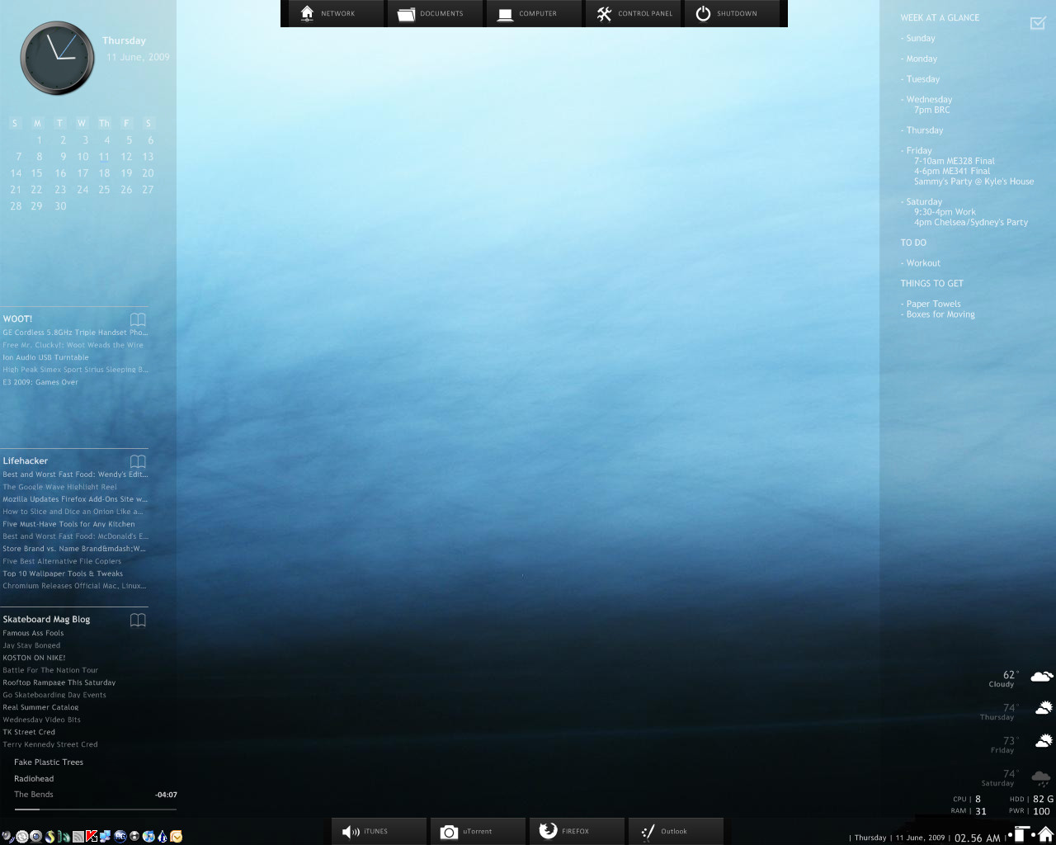Open Skateboard Mag Blog book icon

[138, 620]
